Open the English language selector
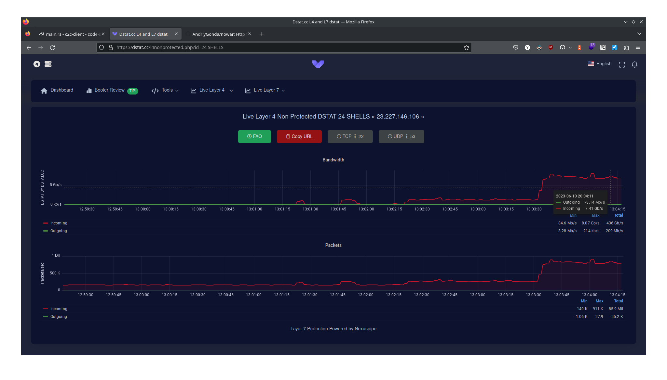 (x=600, y=64)
